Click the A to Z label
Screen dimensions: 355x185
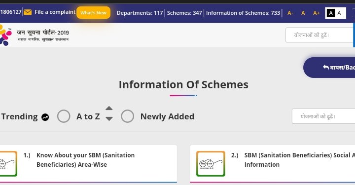(88, 116)
